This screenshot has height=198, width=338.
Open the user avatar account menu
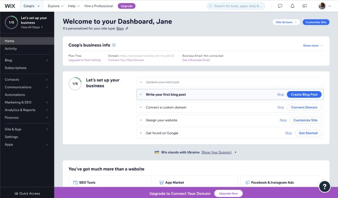coord(324,6)
